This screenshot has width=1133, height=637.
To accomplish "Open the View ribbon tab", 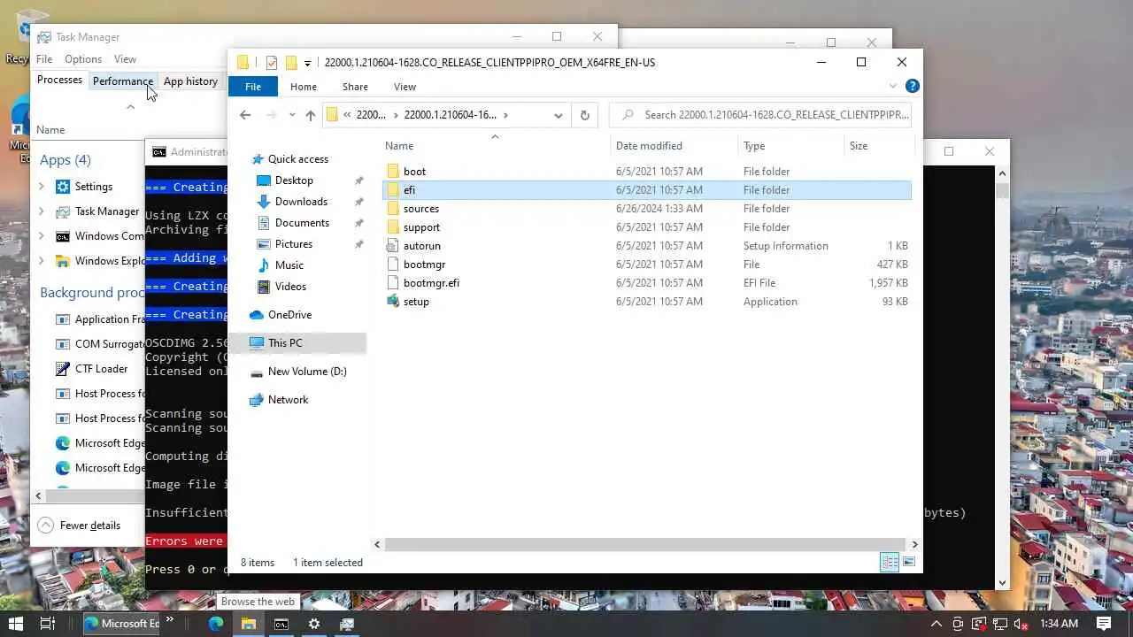I will click(x=405, y=87).
